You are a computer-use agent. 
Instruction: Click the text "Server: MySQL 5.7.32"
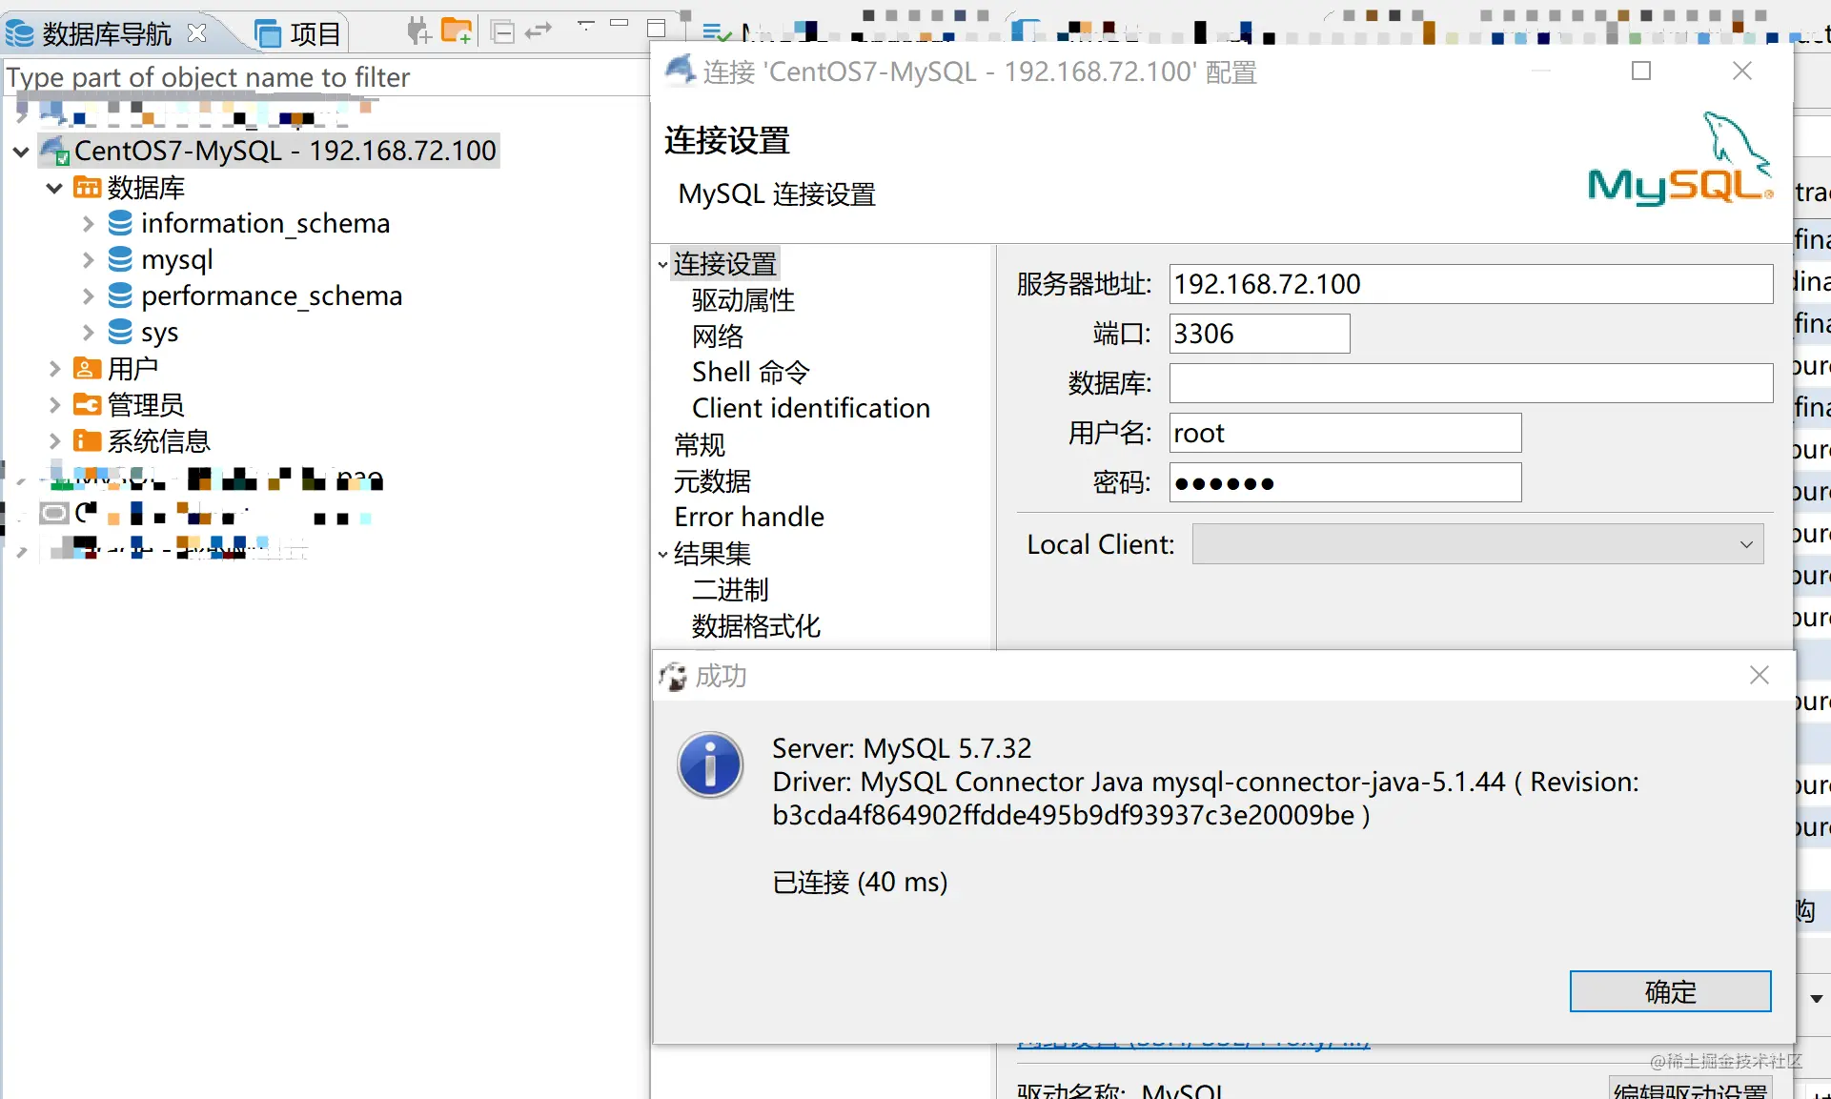coord(902,748)
